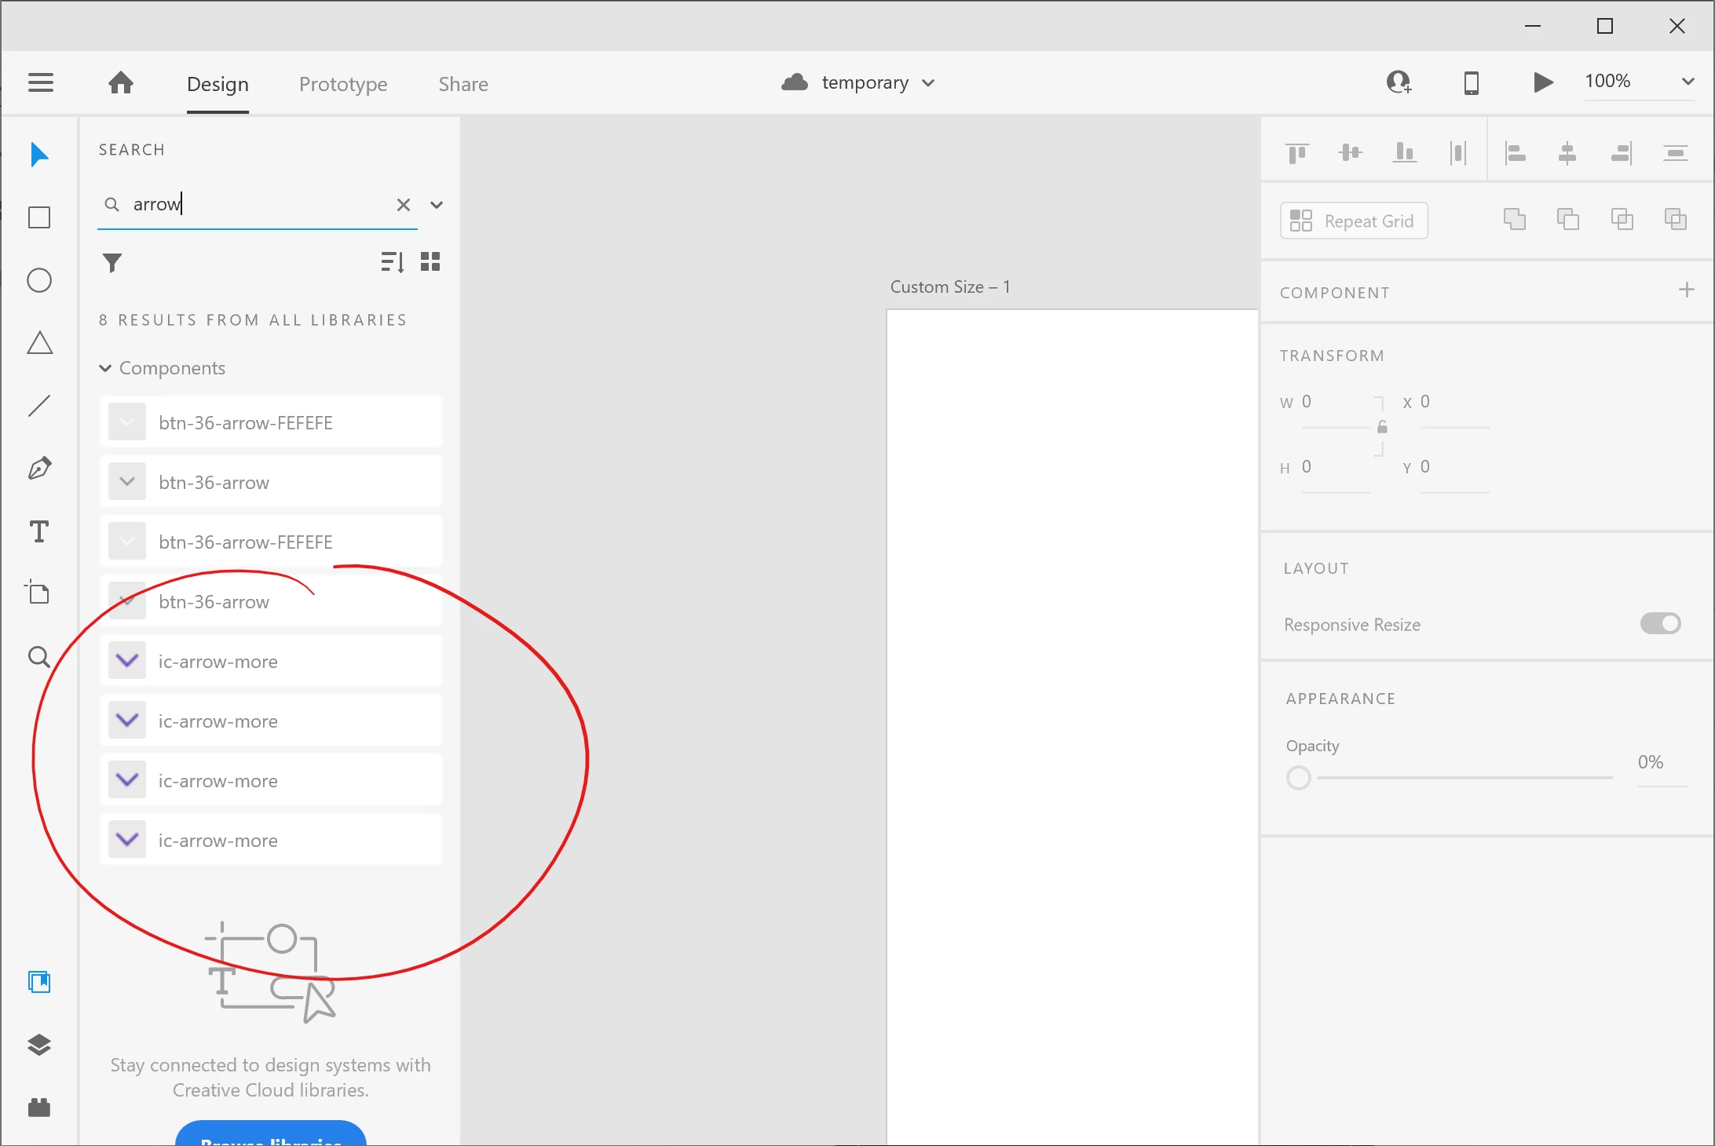Clear the arrow search text
Viewport: 1715px width, 1146px height.
[x=404, y=205]
